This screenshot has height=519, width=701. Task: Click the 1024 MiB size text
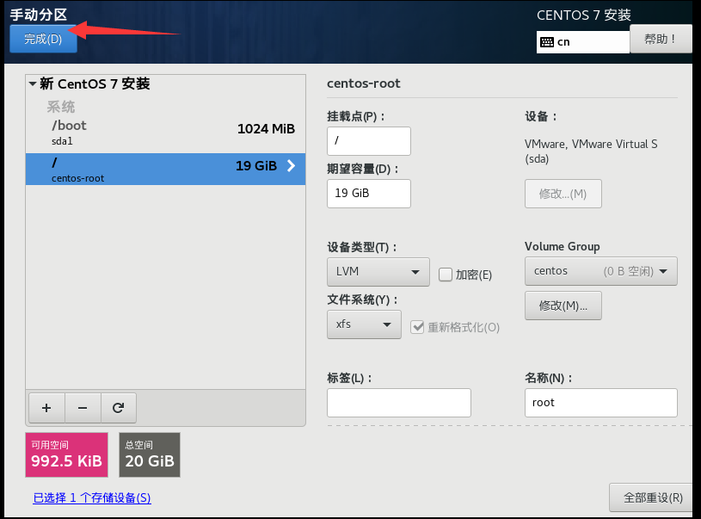coord(266,129)
